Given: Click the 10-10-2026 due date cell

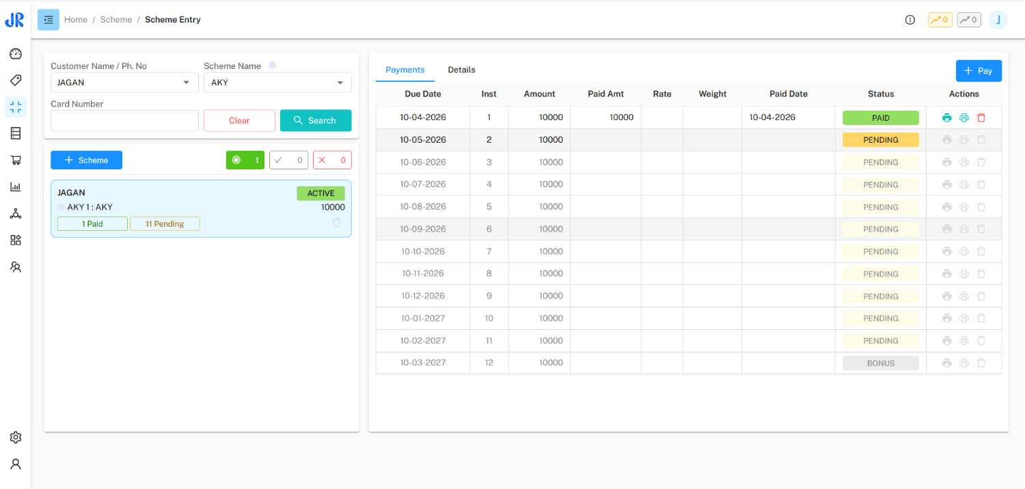Looking at the screenshot, I should (x=423, y=251).
